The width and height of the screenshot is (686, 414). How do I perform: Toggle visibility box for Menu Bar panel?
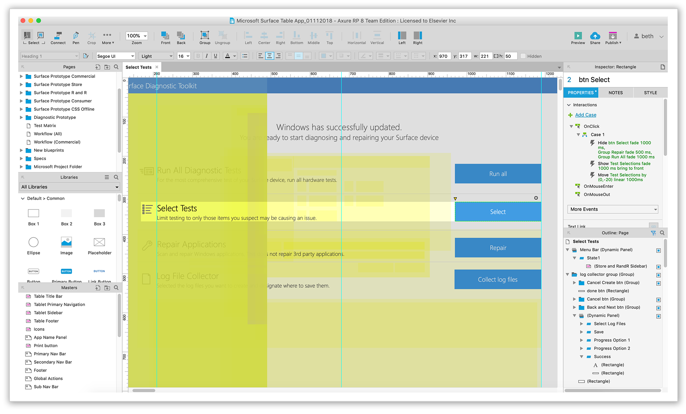point(658,251)
